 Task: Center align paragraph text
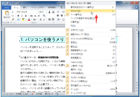62,16
